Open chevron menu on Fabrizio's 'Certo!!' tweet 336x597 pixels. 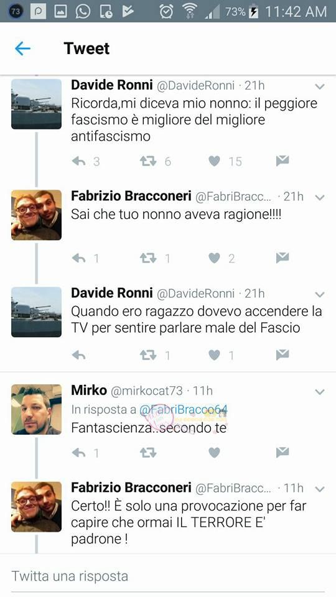(x=320, y=489)
